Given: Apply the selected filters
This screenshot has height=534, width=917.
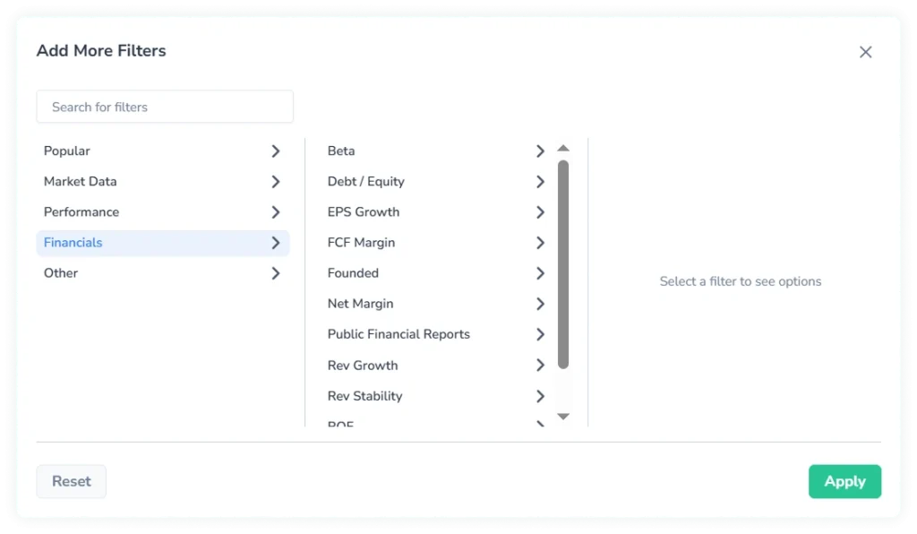Looking at the screenshot, I should pos(844,481).
